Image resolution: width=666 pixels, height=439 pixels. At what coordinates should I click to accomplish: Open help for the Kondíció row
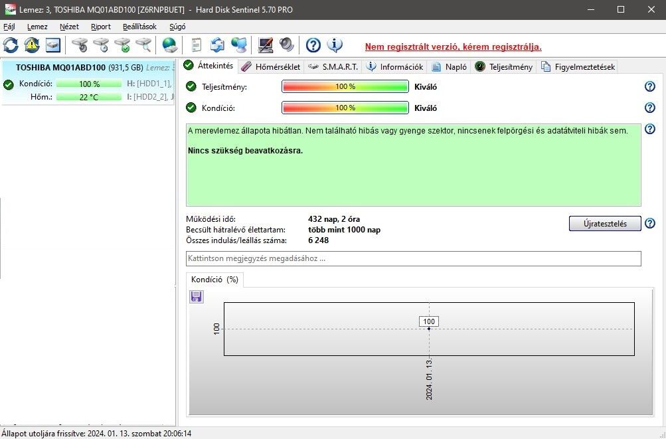pos(650,108)
